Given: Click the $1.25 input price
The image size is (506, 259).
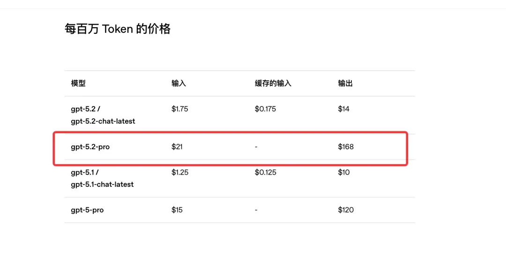Looking at the screenshot, I should (180, 172).
